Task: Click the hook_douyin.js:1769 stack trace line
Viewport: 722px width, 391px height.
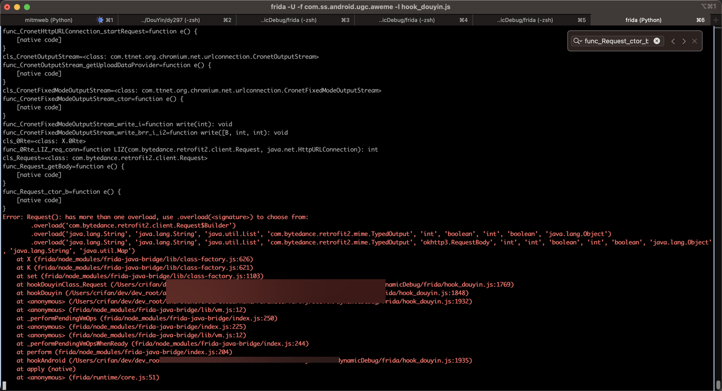Action: pyautogui.click(x=450, y=285)
